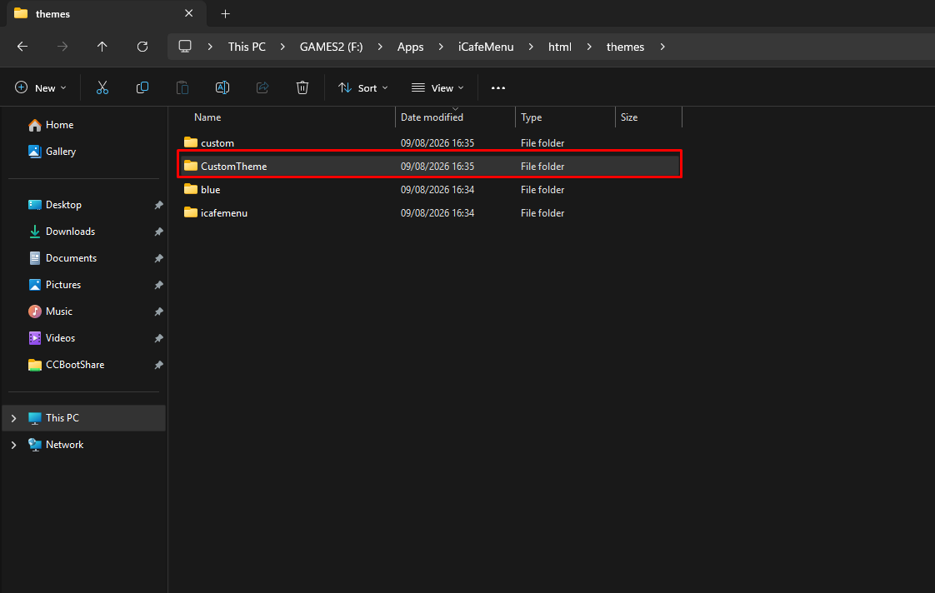
Task: Select the CustomTheme folder
Action: click(x=429, y=166)
